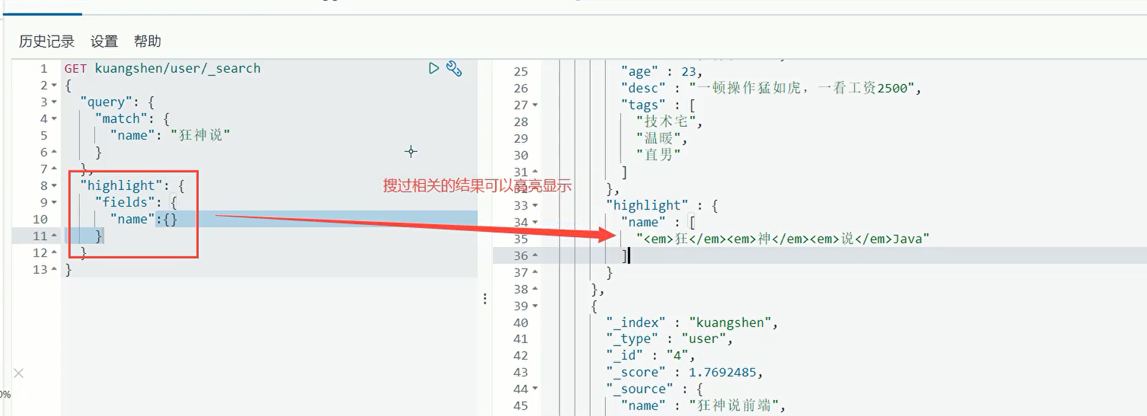The width and height of the screenshot is (1147, 416).
Task: Collapse _source fold on output line 44
Action: coord(535,389)
